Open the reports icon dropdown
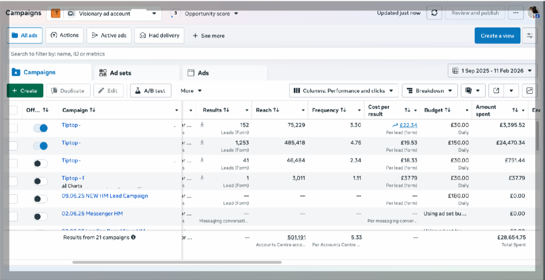 472,90
